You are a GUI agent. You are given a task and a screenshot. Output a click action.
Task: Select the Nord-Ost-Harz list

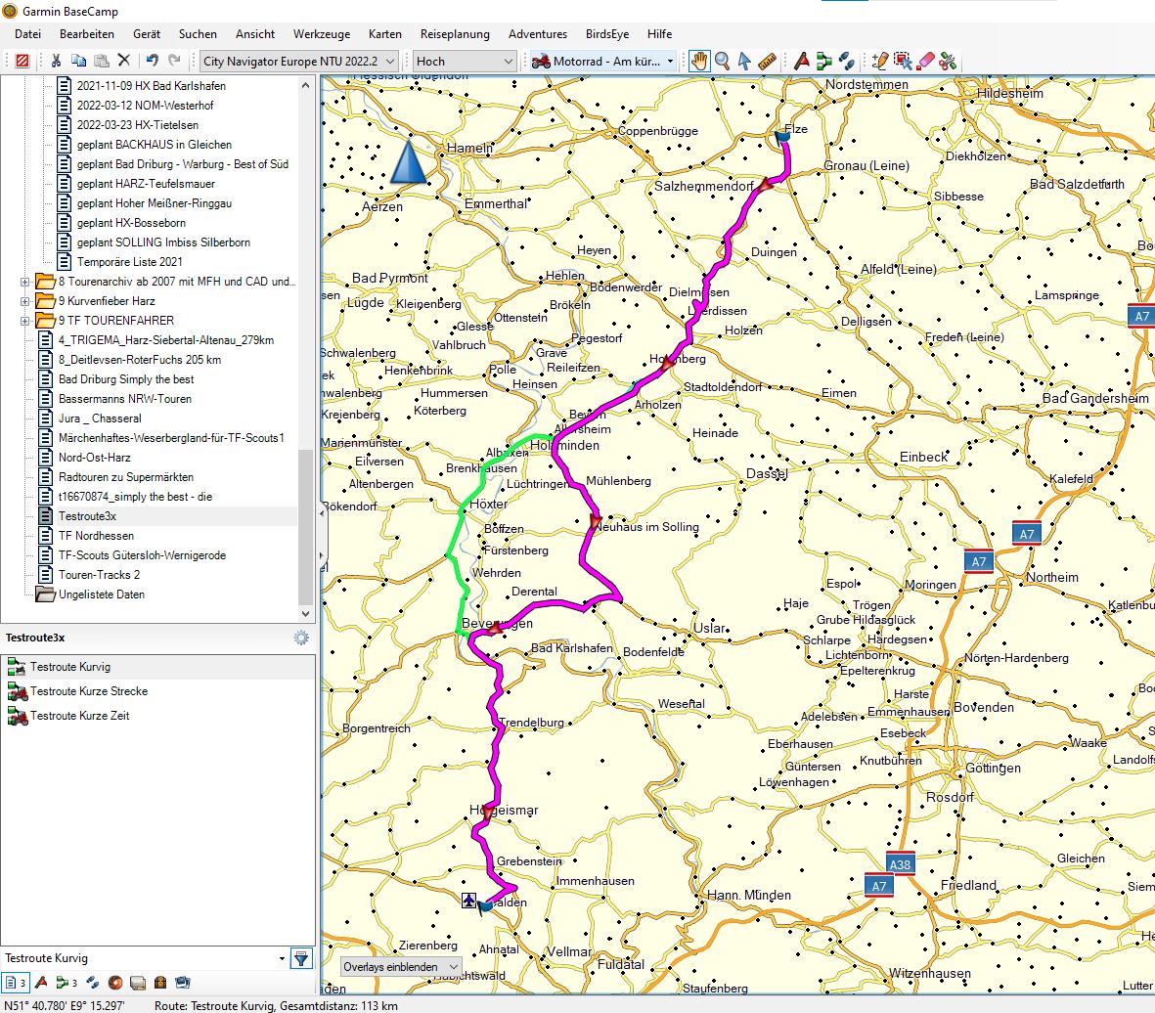pyautogui.click(x=94, y=458)
